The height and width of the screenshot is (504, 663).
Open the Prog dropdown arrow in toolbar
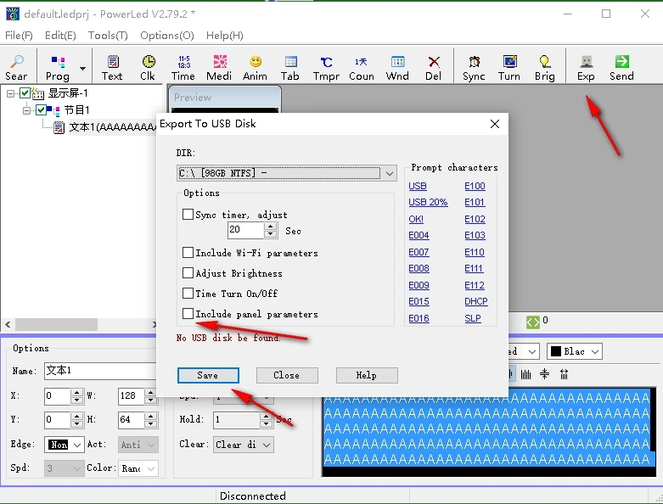tap(83, 68)
